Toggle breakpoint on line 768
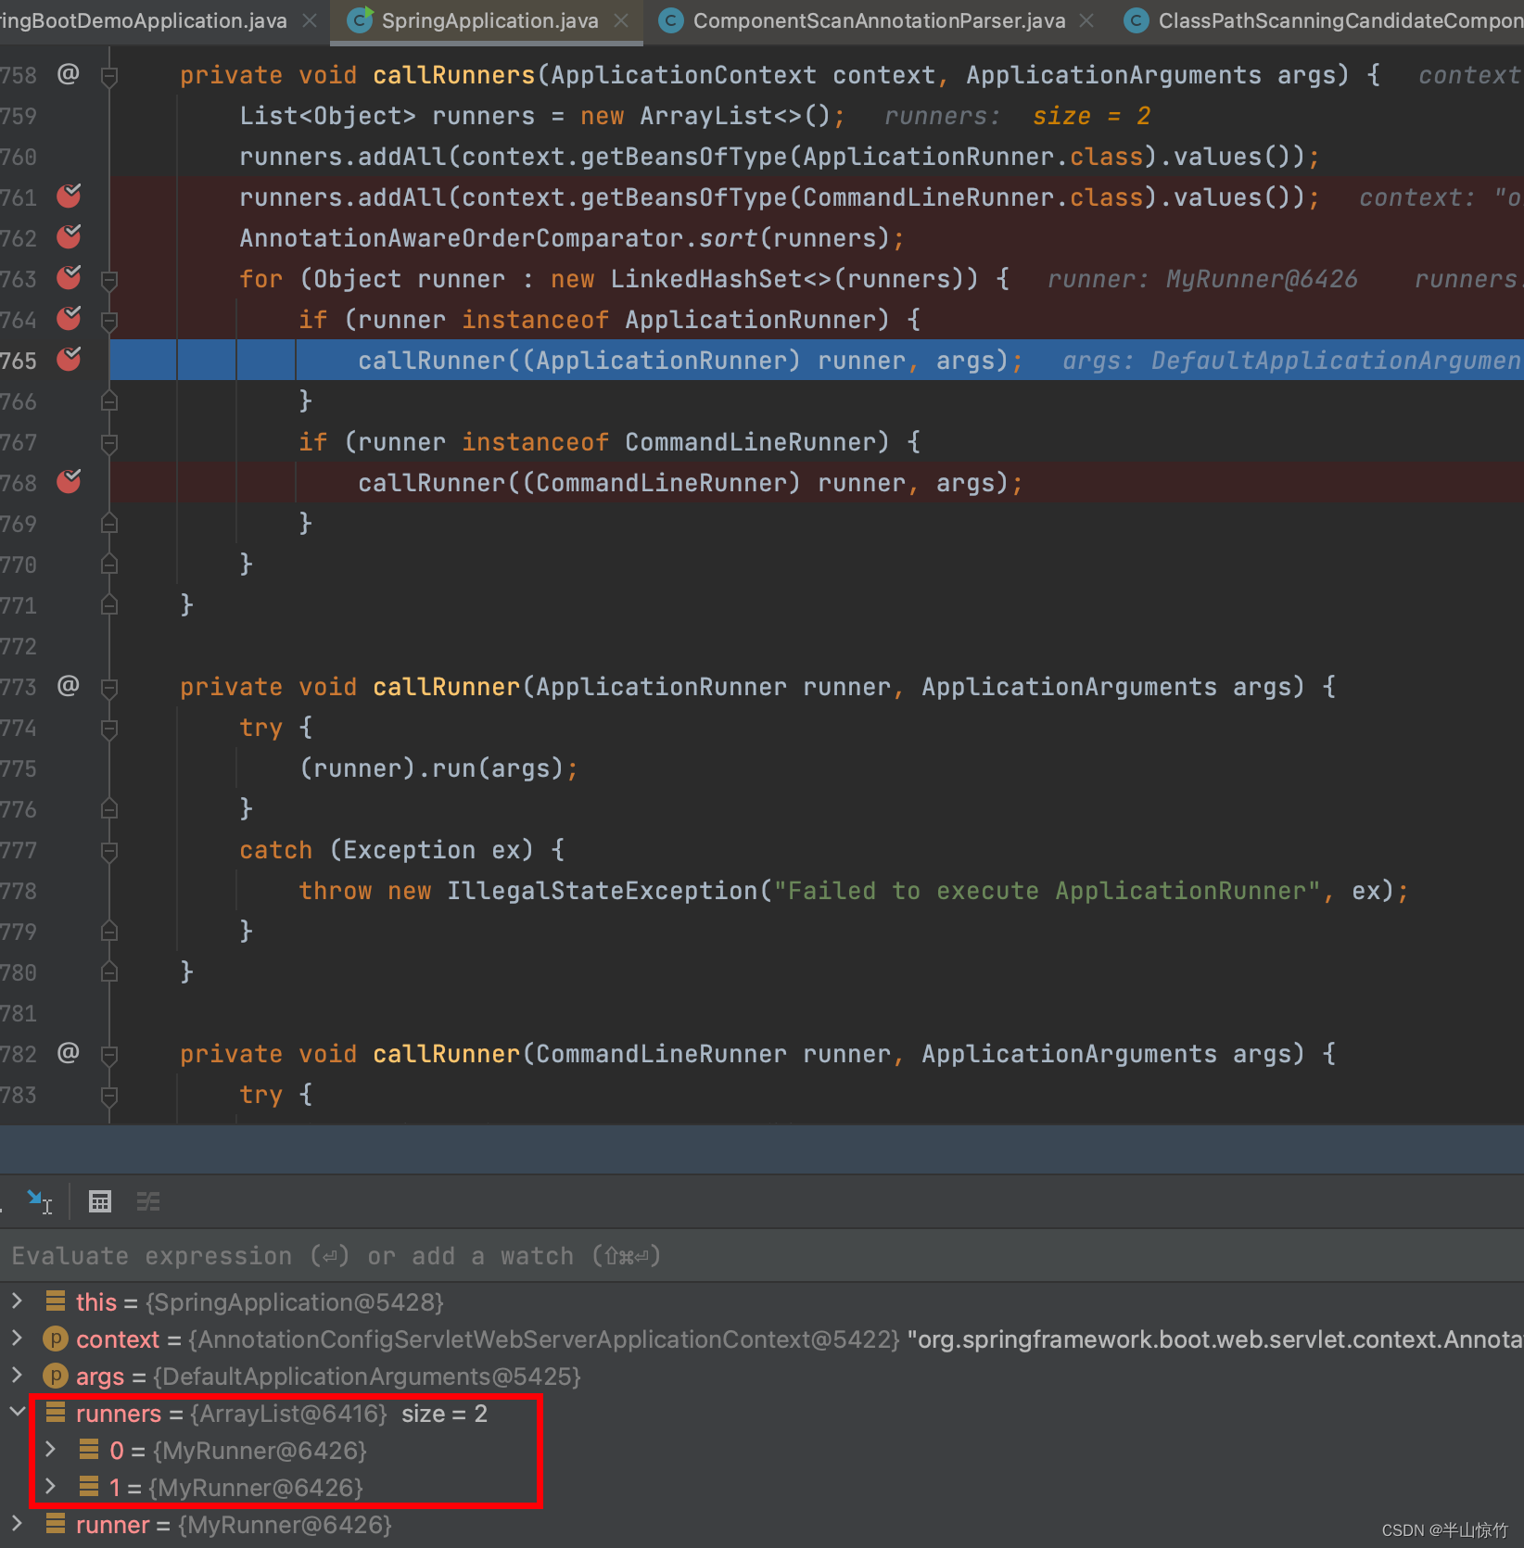Viewport: 1524px width, 1548px height. pyautogui.click(x=69, y=481)
